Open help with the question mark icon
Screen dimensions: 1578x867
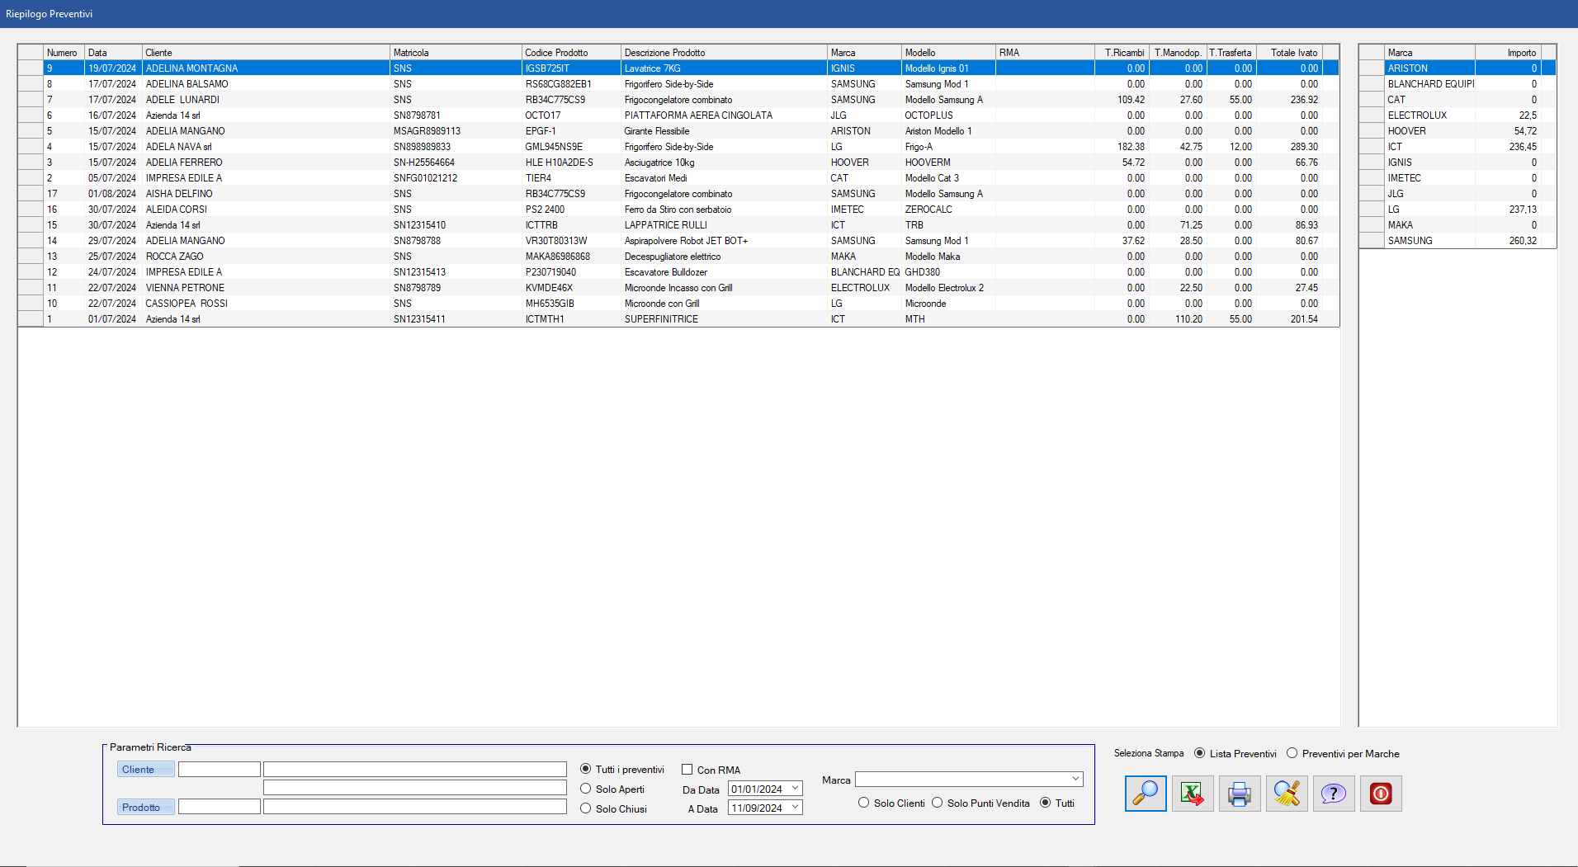pos(1333,794)
